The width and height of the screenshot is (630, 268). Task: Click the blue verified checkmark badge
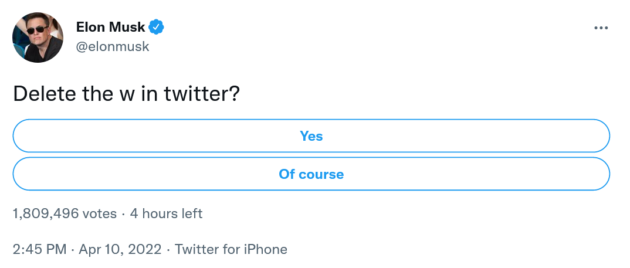point(156,26)
